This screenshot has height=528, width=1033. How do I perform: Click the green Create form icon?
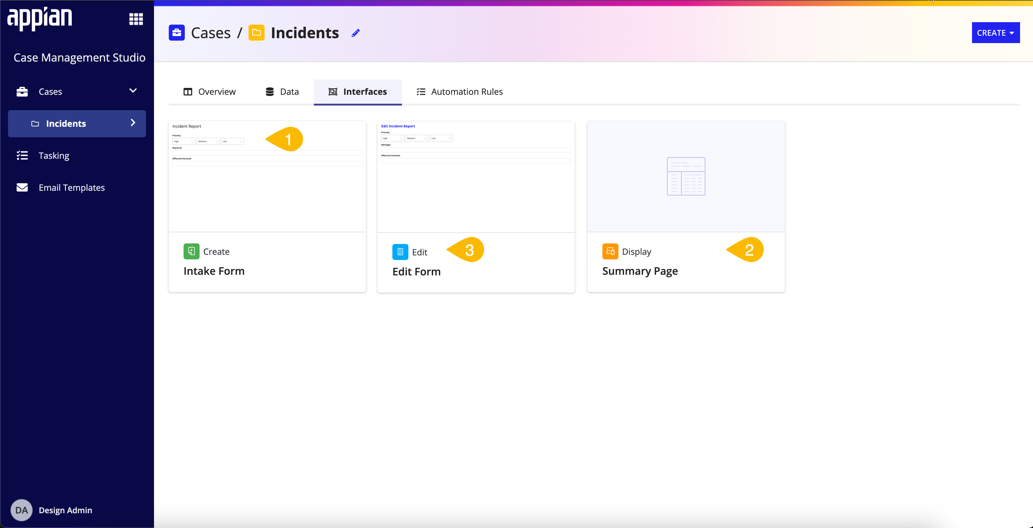(x=191, y=251)
